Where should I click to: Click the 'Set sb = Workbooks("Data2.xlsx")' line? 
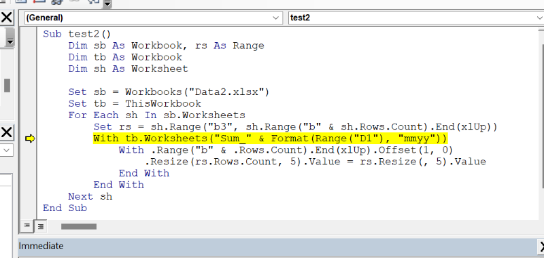click(x=169, y=92)
